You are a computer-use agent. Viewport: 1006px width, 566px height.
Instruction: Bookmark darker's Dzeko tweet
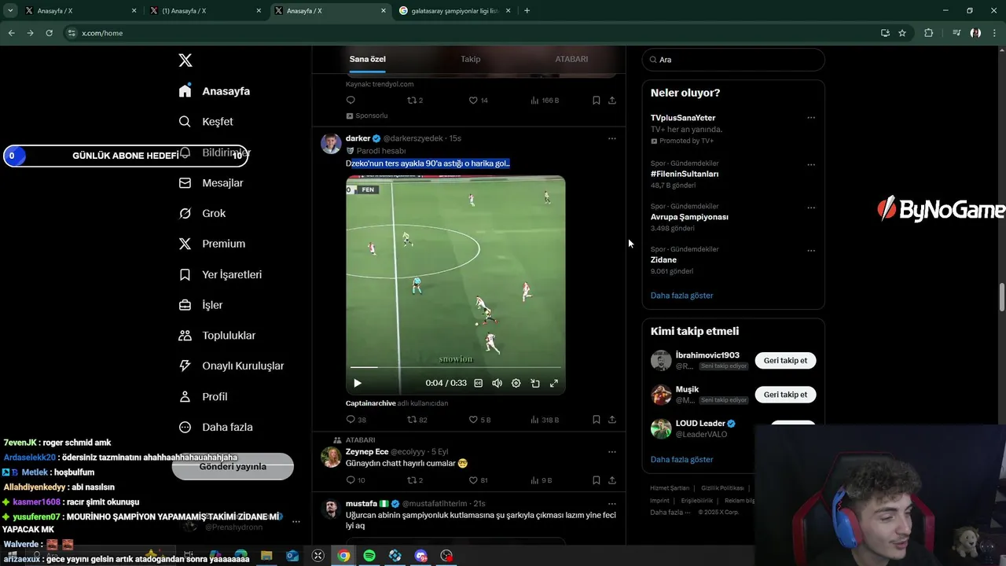click(x=597, y=420)
